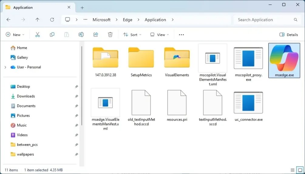This screenshot has height=174, width=305.
Task: Click the Copy icon in toolbar
Action: tap(52, 35)
